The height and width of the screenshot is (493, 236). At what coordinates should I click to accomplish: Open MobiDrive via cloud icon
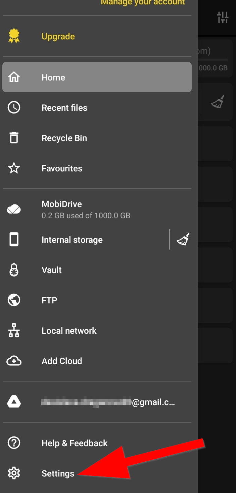(13, 209)
